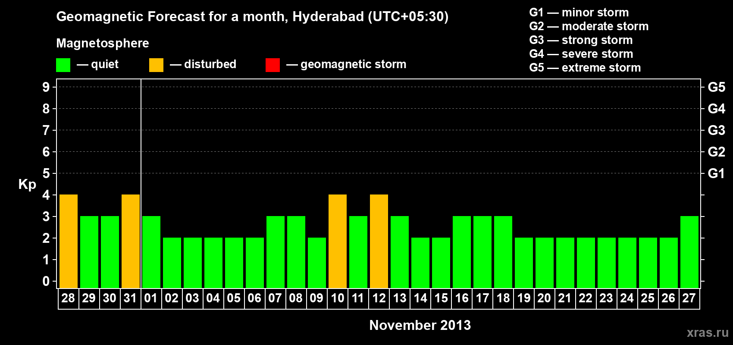Click the 'G4 — severe storm' legend line
Image resolution: width=733 pixels, height=345 pixels.
(x=581, y=54)
